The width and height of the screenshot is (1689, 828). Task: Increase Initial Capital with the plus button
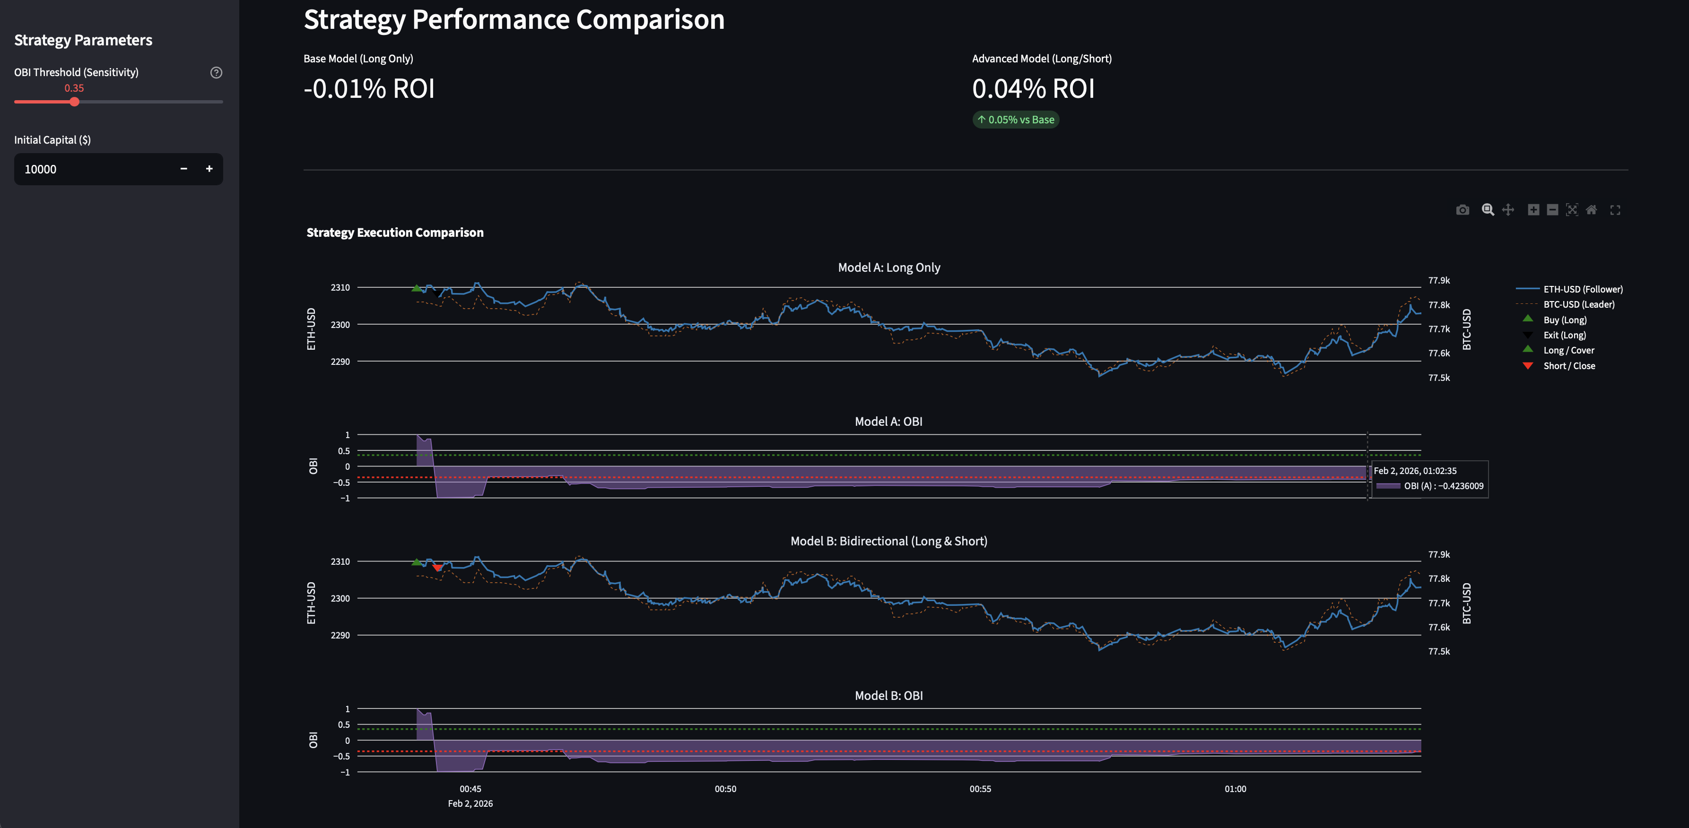[209, 169]
